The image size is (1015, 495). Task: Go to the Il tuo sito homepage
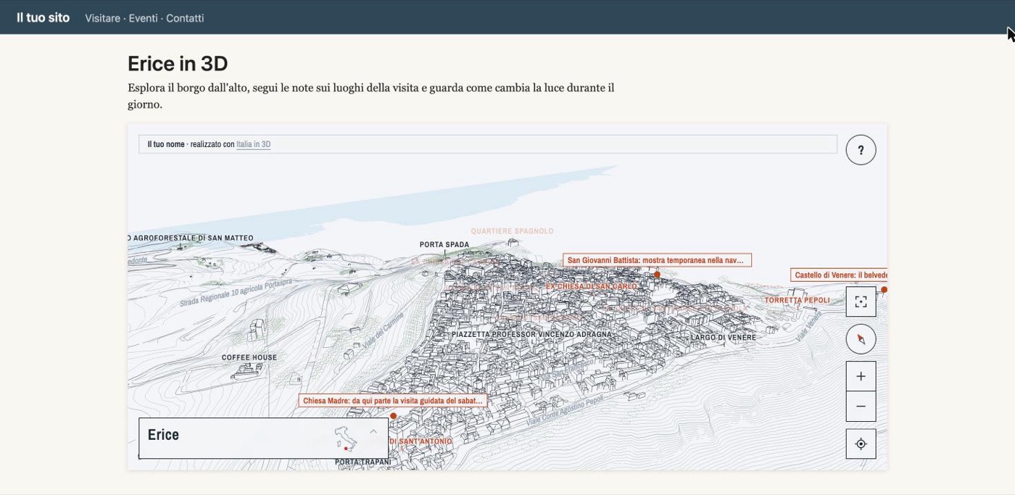click(x=43, y=17)
